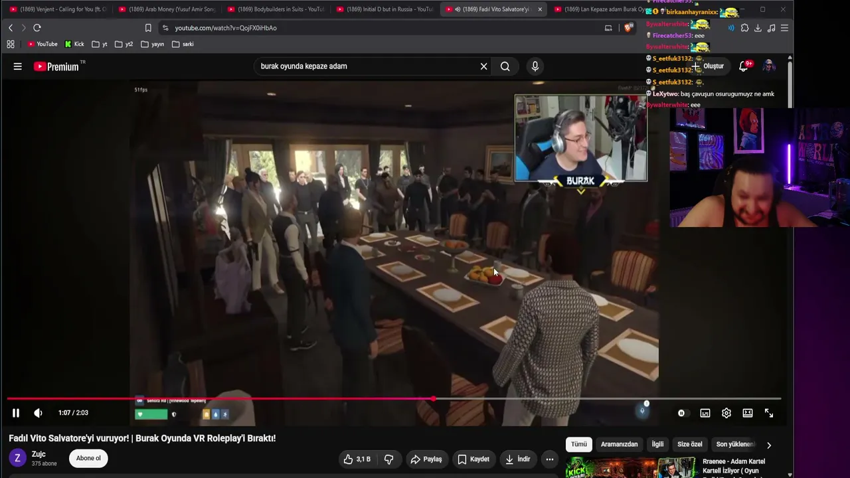
Task: Toggle subtitles in the player
Action: coord(705,413)
